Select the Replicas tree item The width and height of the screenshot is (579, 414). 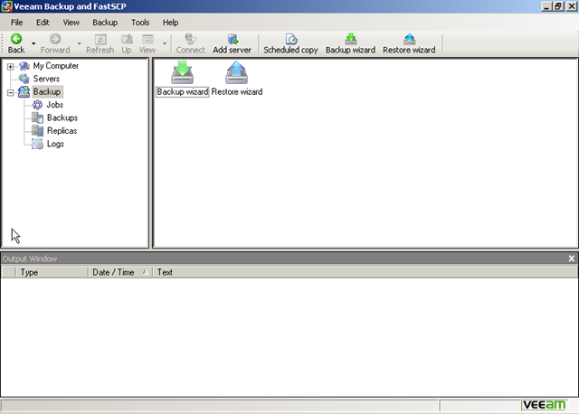tap(62, 131)
